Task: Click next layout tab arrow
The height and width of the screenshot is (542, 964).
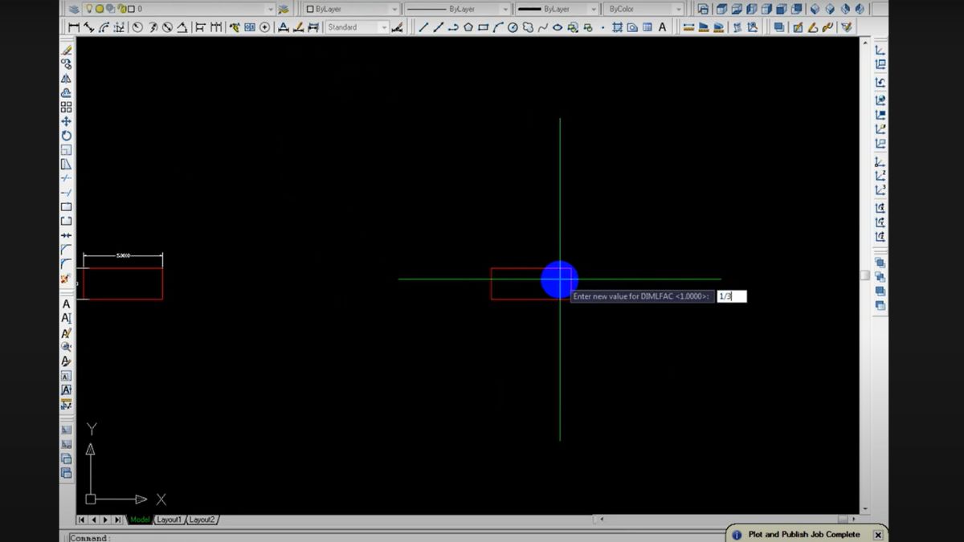Action: click(x=105, y=520)
